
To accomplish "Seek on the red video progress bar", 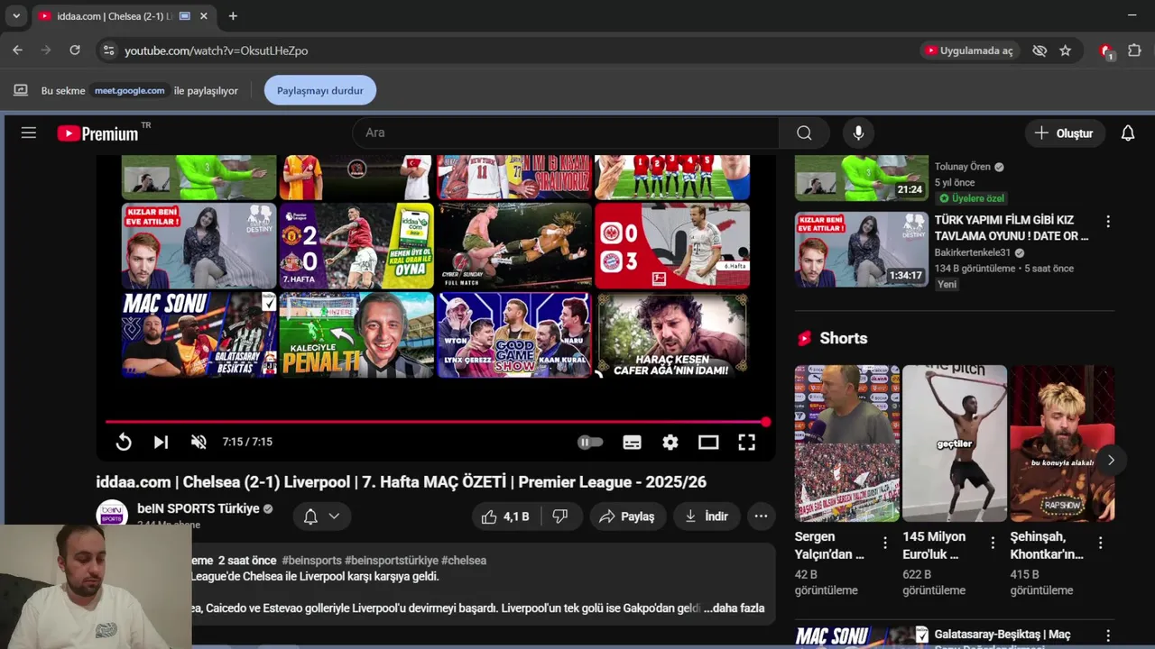I will (x=436, y=422).
